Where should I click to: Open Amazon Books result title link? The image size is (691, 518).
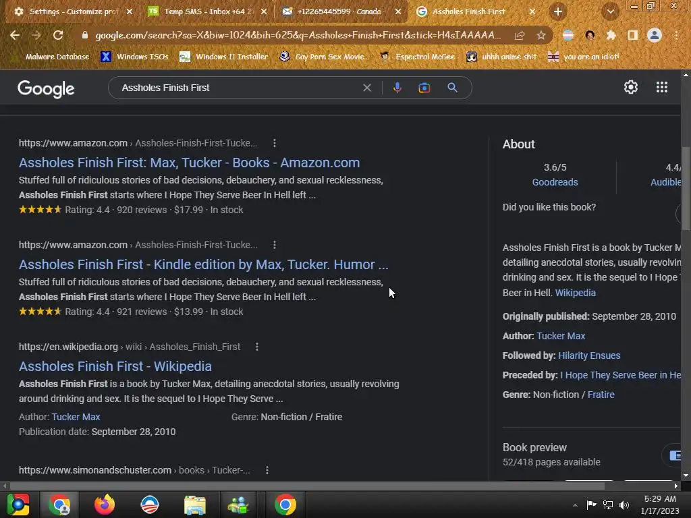tap(189, 163)
